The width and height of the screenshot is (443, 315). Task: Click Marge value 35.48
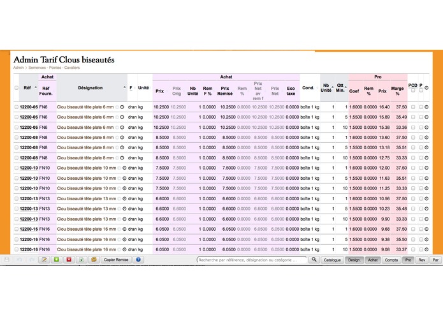[401, 209]
